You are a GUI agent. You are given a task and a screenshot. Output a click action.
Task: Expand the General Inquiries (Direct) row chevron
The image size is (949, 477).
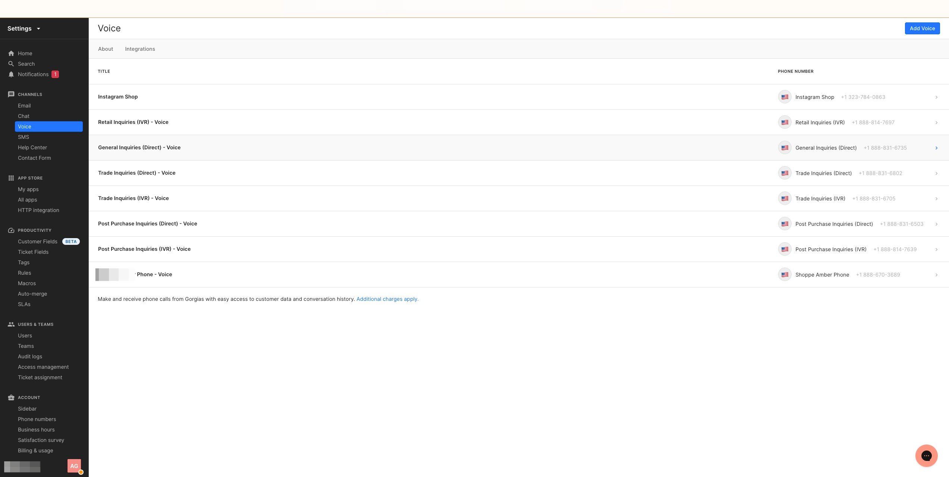click(936, 148)
